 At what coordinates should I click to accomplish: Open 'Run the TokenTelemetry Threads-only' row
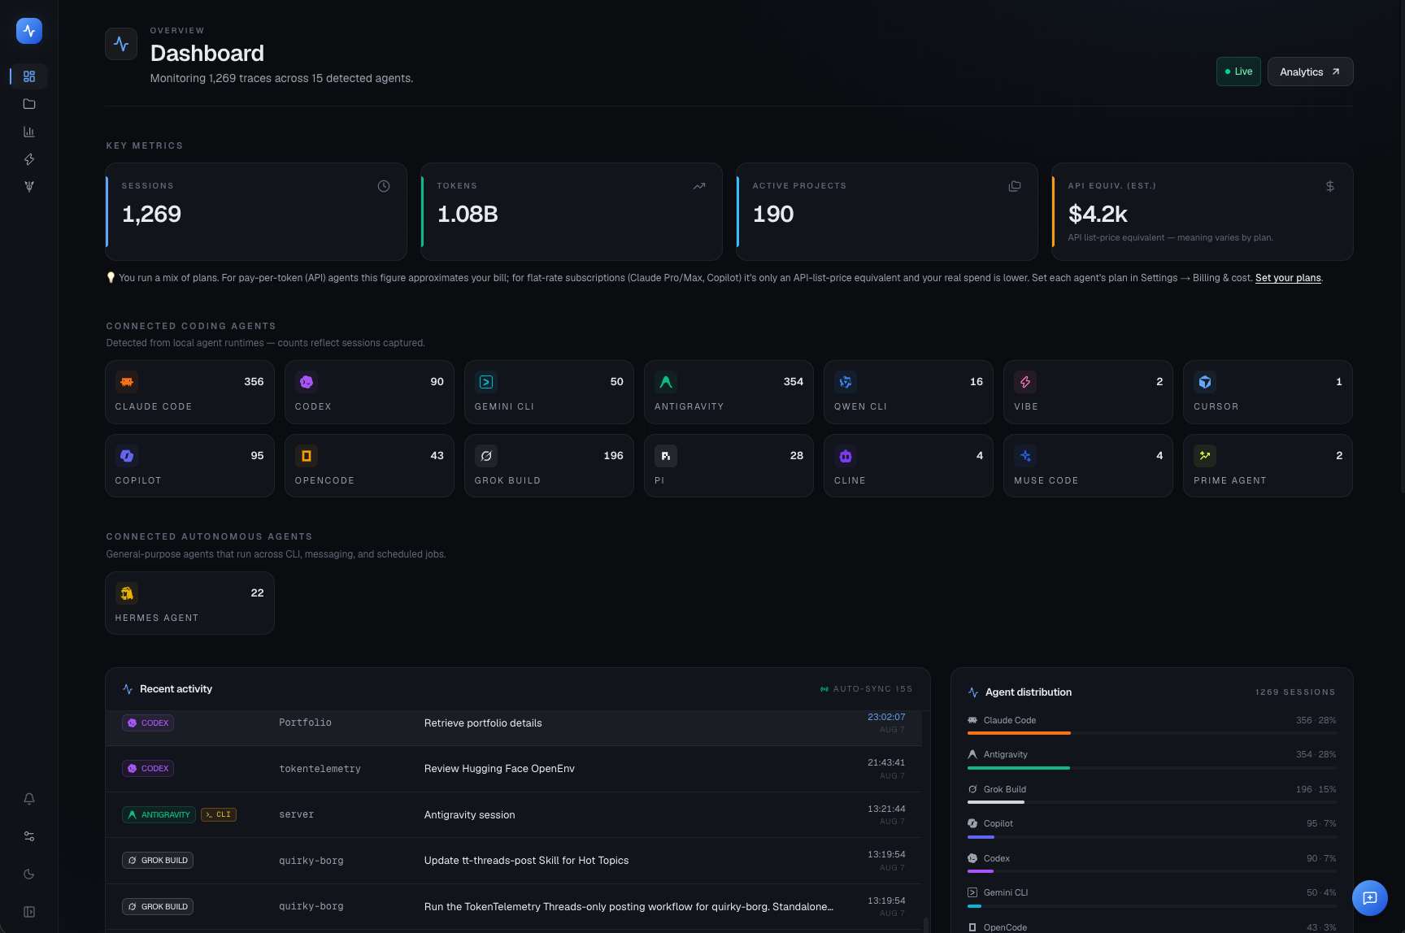(x=514, y=906)
